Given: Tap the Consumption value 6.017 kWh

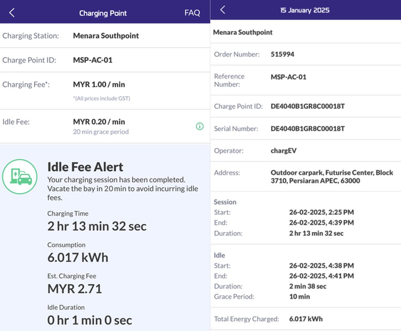Looking at the screenshot, I should click(x=78, y=257).
